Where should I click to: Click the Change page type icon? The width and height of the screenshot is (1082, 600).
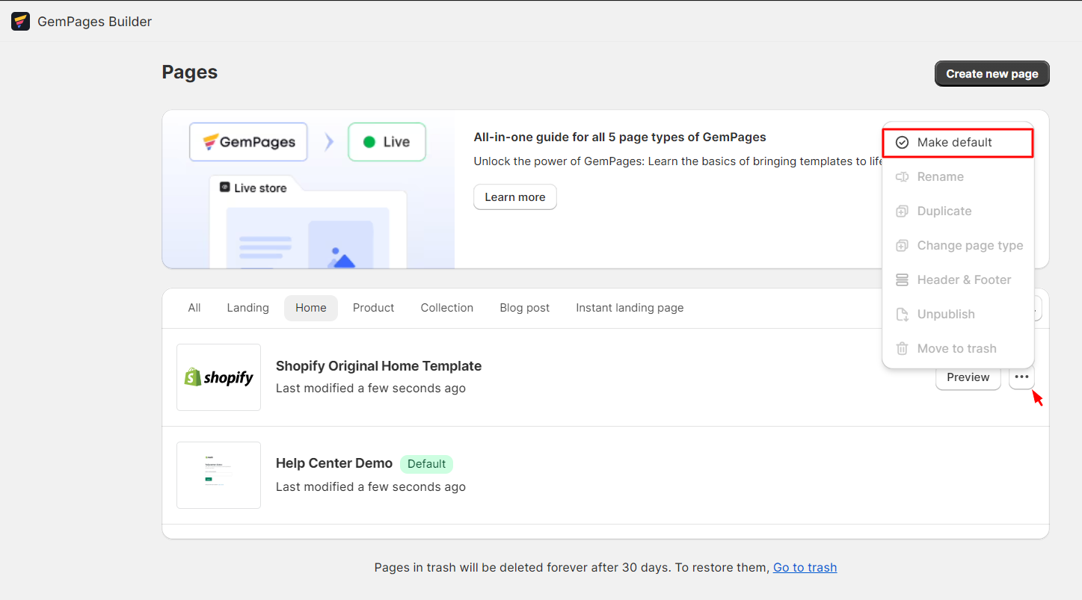(903, 245)
